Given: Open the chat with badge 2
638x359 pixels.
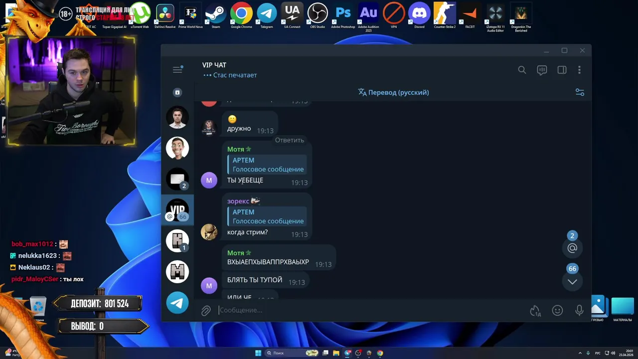Looking at the screenshot, I should point(177,179).
